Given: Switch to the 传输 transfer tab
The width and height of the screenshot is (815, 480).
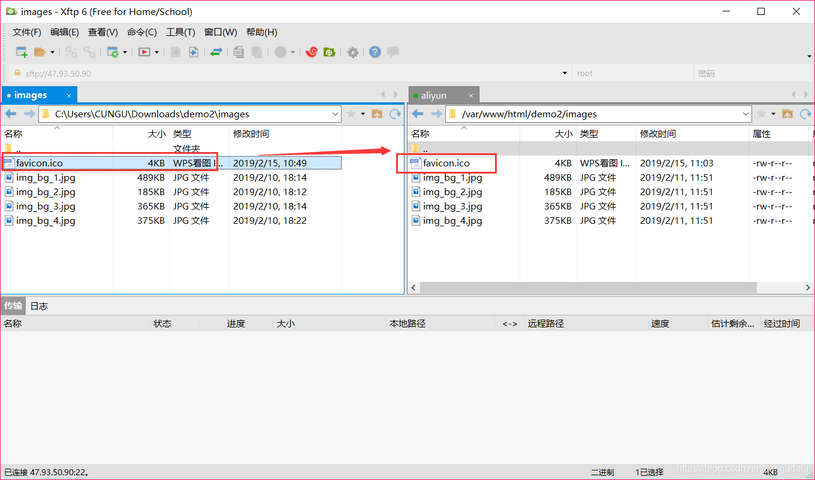Looking at the screenshot, I should (13, 306).
